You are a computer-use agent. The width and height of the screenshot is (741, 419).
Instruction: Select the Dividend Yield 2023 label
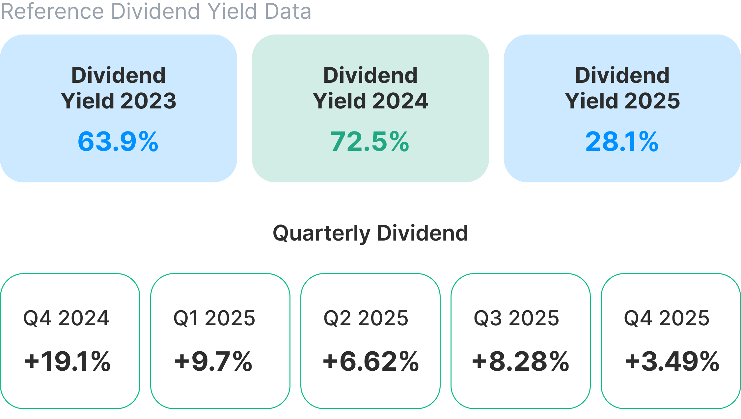[x=119, y=88]
